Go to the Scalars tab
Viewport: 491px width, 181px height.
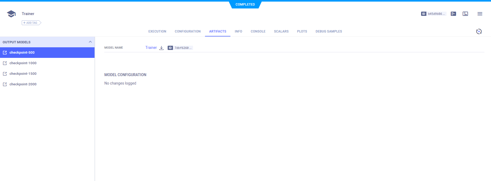281,31
